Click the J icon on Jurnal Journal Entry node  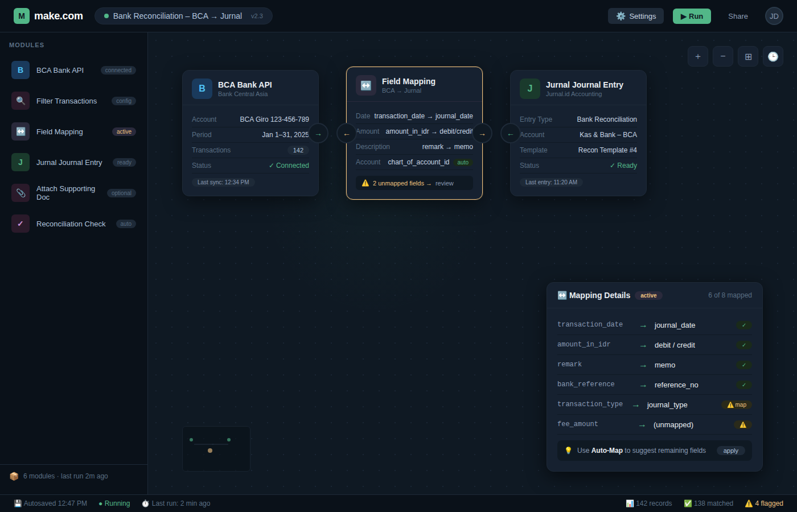(x=530, y=89)
